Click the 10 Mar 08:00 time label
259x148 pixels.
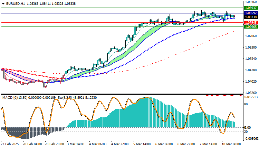(x=231, y=144)
